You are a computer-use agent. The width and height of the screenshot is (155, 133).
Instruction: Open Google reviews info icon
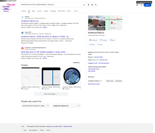pyautogui.click(x=101, y=81)
